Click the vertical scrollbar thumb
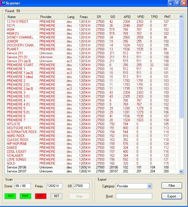The width and height of the screenshot is (188, 207). click(x=181, y=68)
